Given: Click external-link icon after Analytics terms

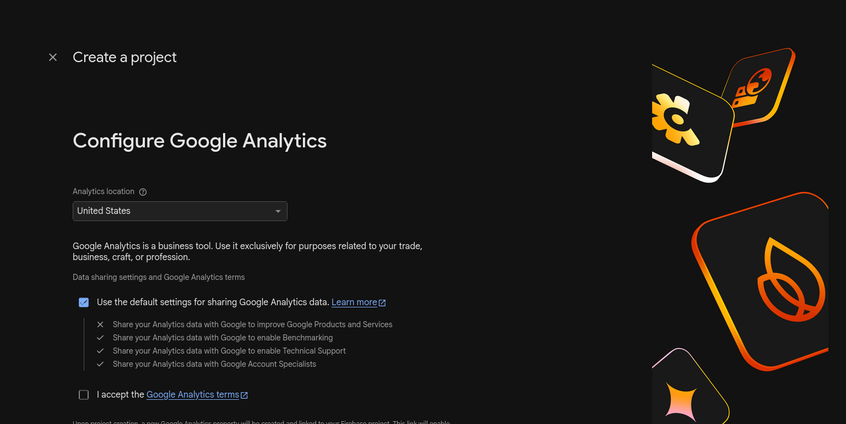Looking at the screenshot, I should point(244,395).
